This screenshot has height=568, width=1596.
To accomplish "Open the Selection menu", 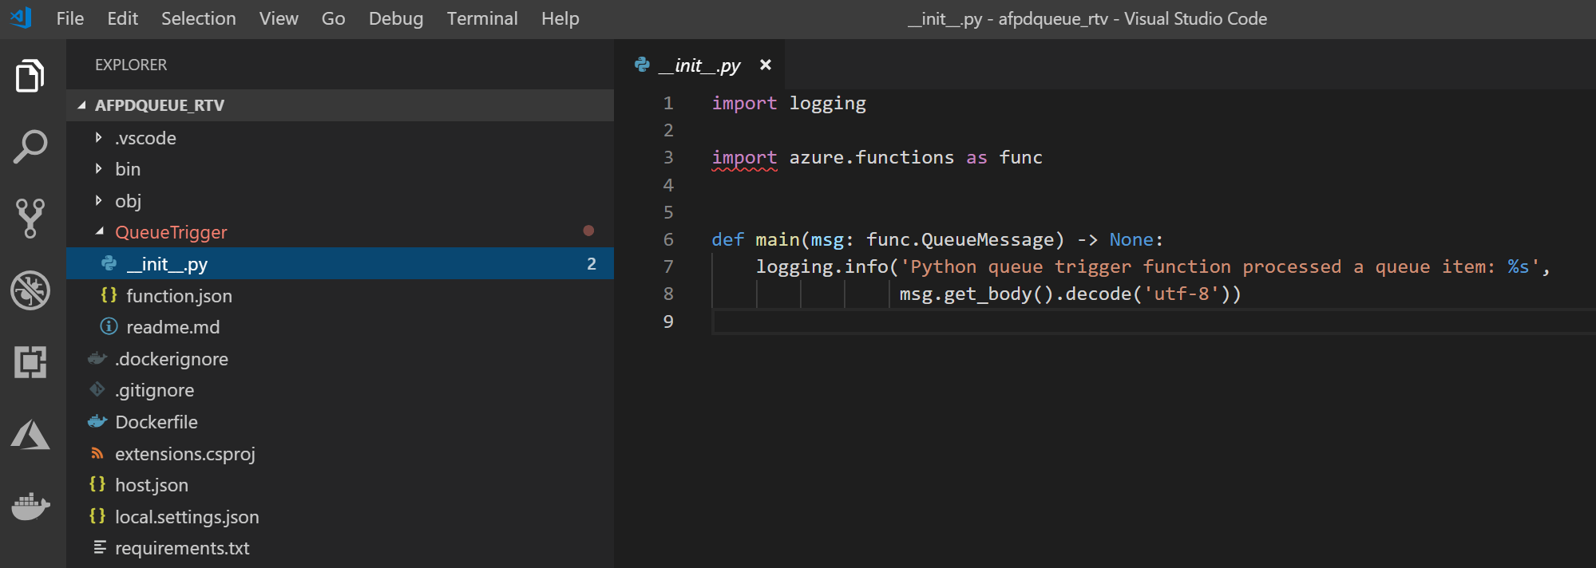I will (198, 18).
